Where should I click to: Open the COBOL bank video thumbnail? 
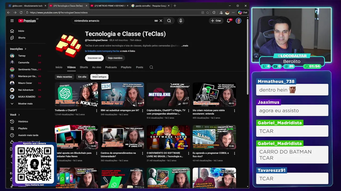pos(214,137)
